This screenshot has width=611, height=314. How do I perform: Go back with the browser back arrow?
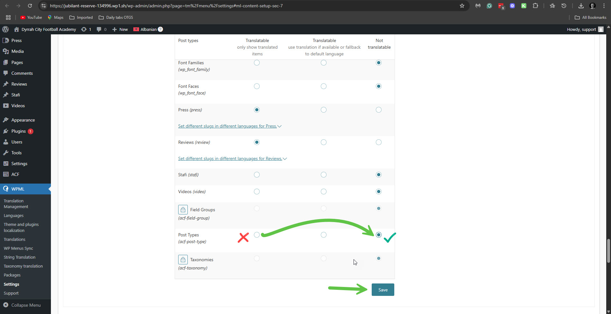[7, 6]
